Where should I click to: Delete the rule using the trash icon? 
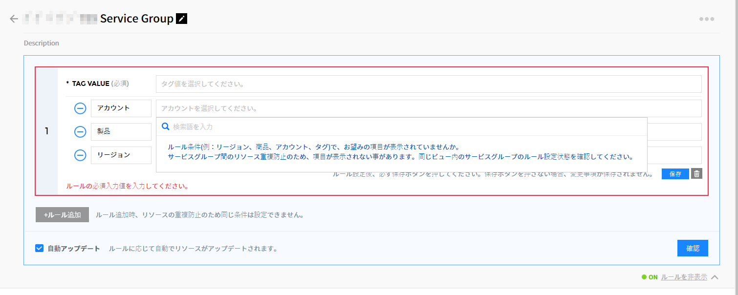696,174
